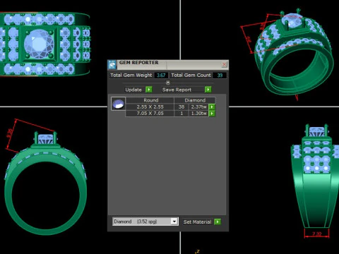The width and height of the screenshot is (339, 254).
Task: Click green arrow for 2.37tw row
Action: click(x=212, y=107)
